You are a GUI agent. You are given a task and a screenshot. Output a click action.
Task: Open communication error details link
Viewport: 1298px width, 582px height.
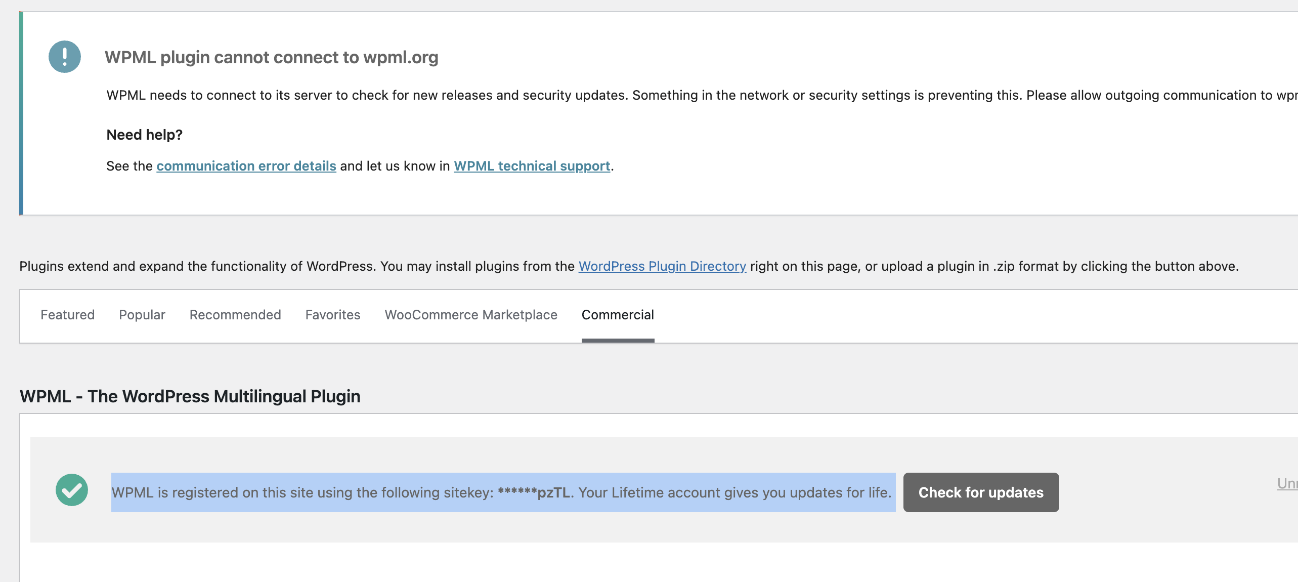pos(246,166)
